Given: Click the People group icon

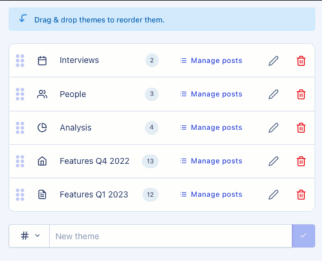Looking at the screenshot, I should tap(42, 94).
